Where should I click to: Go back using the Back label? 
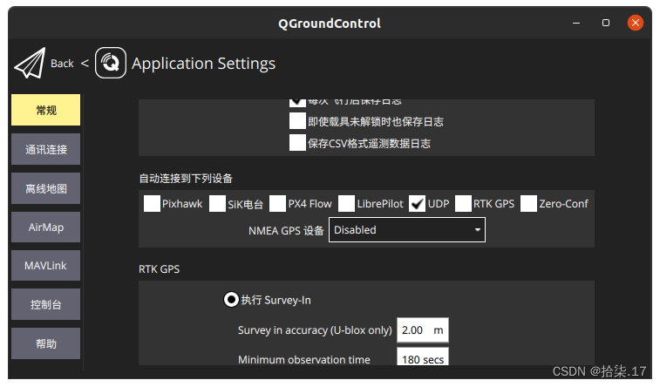[x=62, y=64]
